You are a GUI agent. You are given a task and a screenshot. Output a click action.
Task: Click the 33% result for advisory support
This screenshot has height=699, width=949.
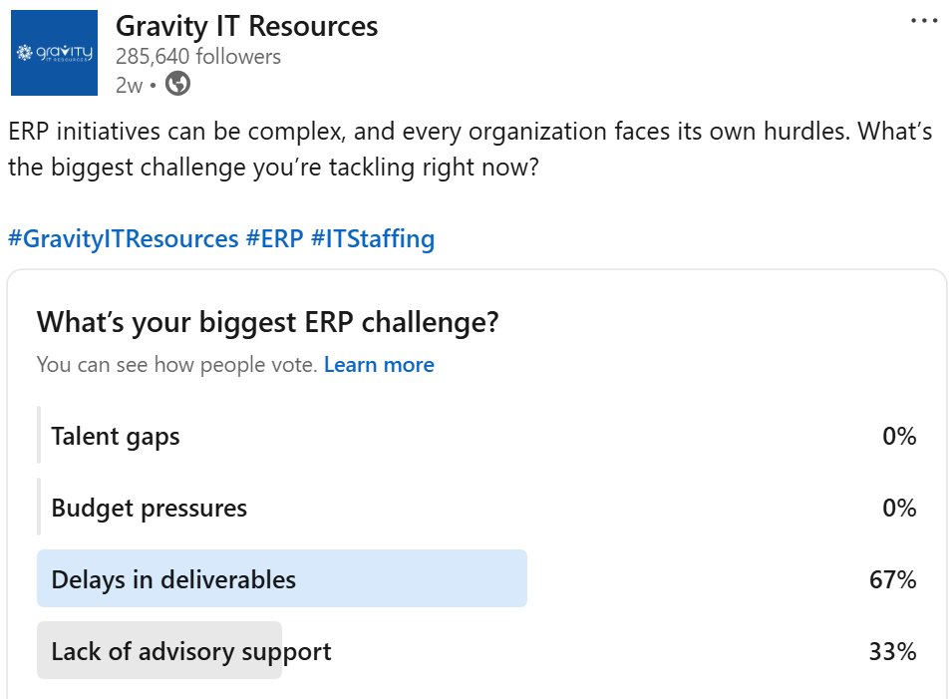coord(892,651)
